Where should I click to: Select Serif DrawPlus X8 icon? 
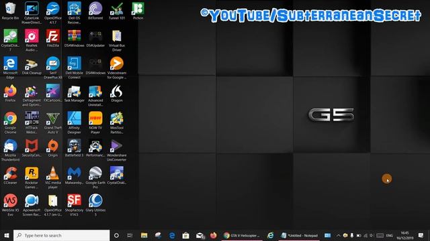click(x=53, y=68)
